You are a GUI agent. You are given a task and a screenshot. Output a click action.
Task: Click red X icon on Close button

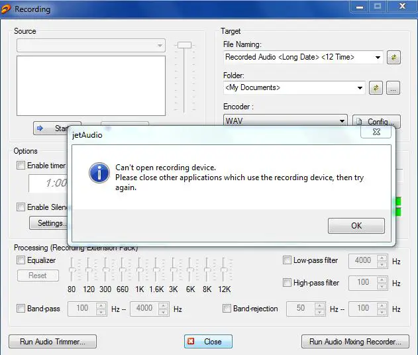tap(191, 341)
